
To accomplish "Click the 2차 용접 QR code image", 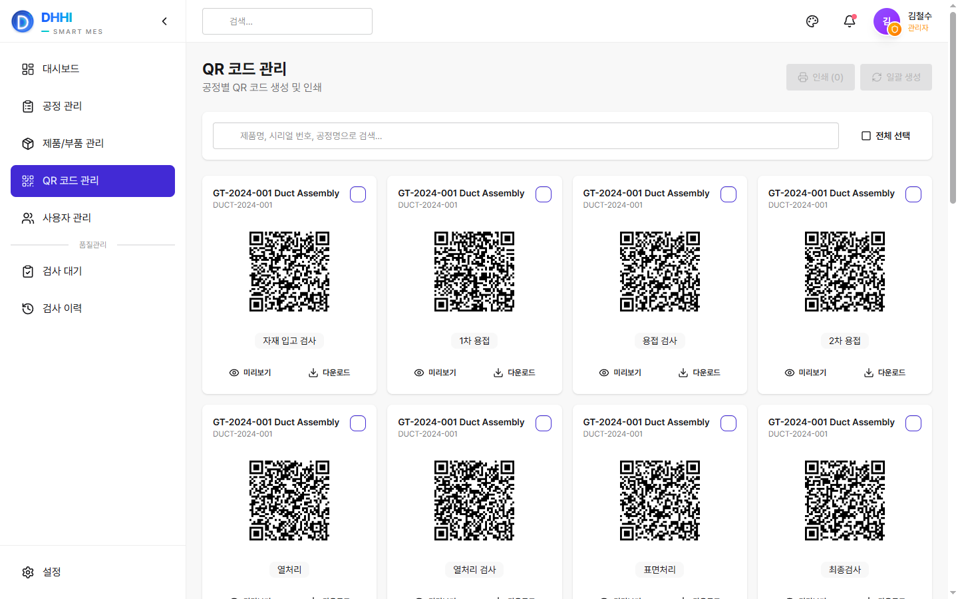I will (x=845, y=272).
